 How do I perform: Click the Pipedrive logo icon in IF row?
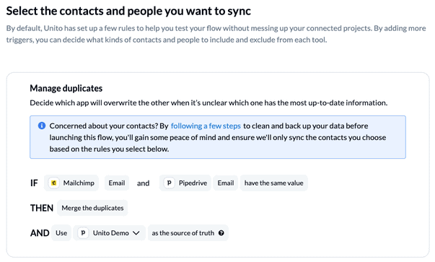(x=169, y=183)
